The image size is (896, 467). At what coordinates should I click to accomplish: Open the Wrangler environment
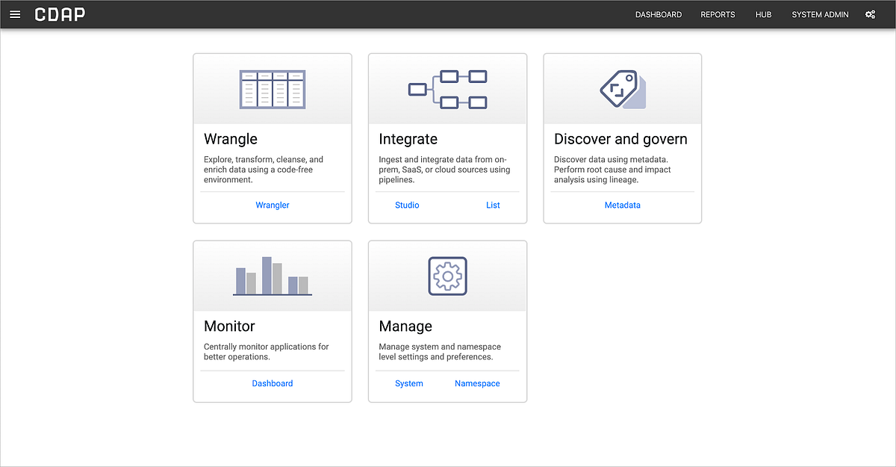[x=272, y=205]
